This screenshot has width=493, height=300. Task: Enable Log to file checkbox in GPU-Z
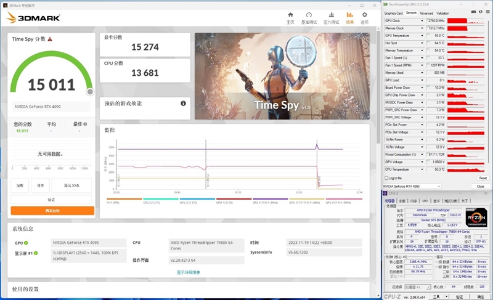(386, 178)
